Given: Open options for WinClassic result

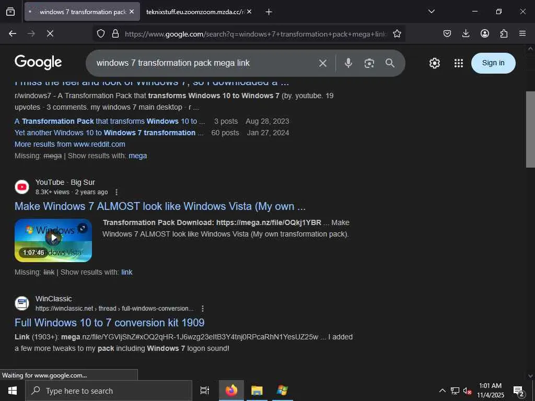Looking at the screenshot, I should (203, 309).
